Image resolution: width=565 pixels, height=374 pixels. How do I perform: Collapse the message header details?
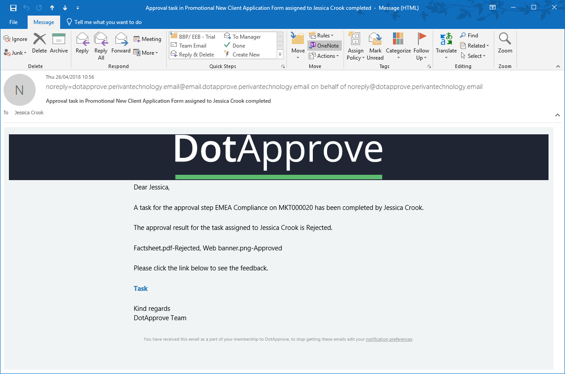coord(558,115)
